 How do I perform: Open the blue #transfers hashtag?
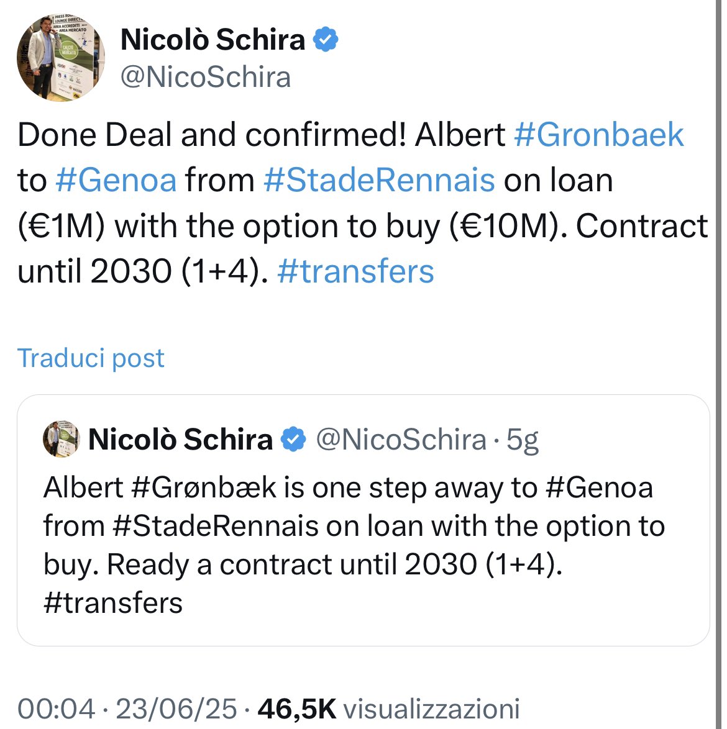click(x=356, y=271)
